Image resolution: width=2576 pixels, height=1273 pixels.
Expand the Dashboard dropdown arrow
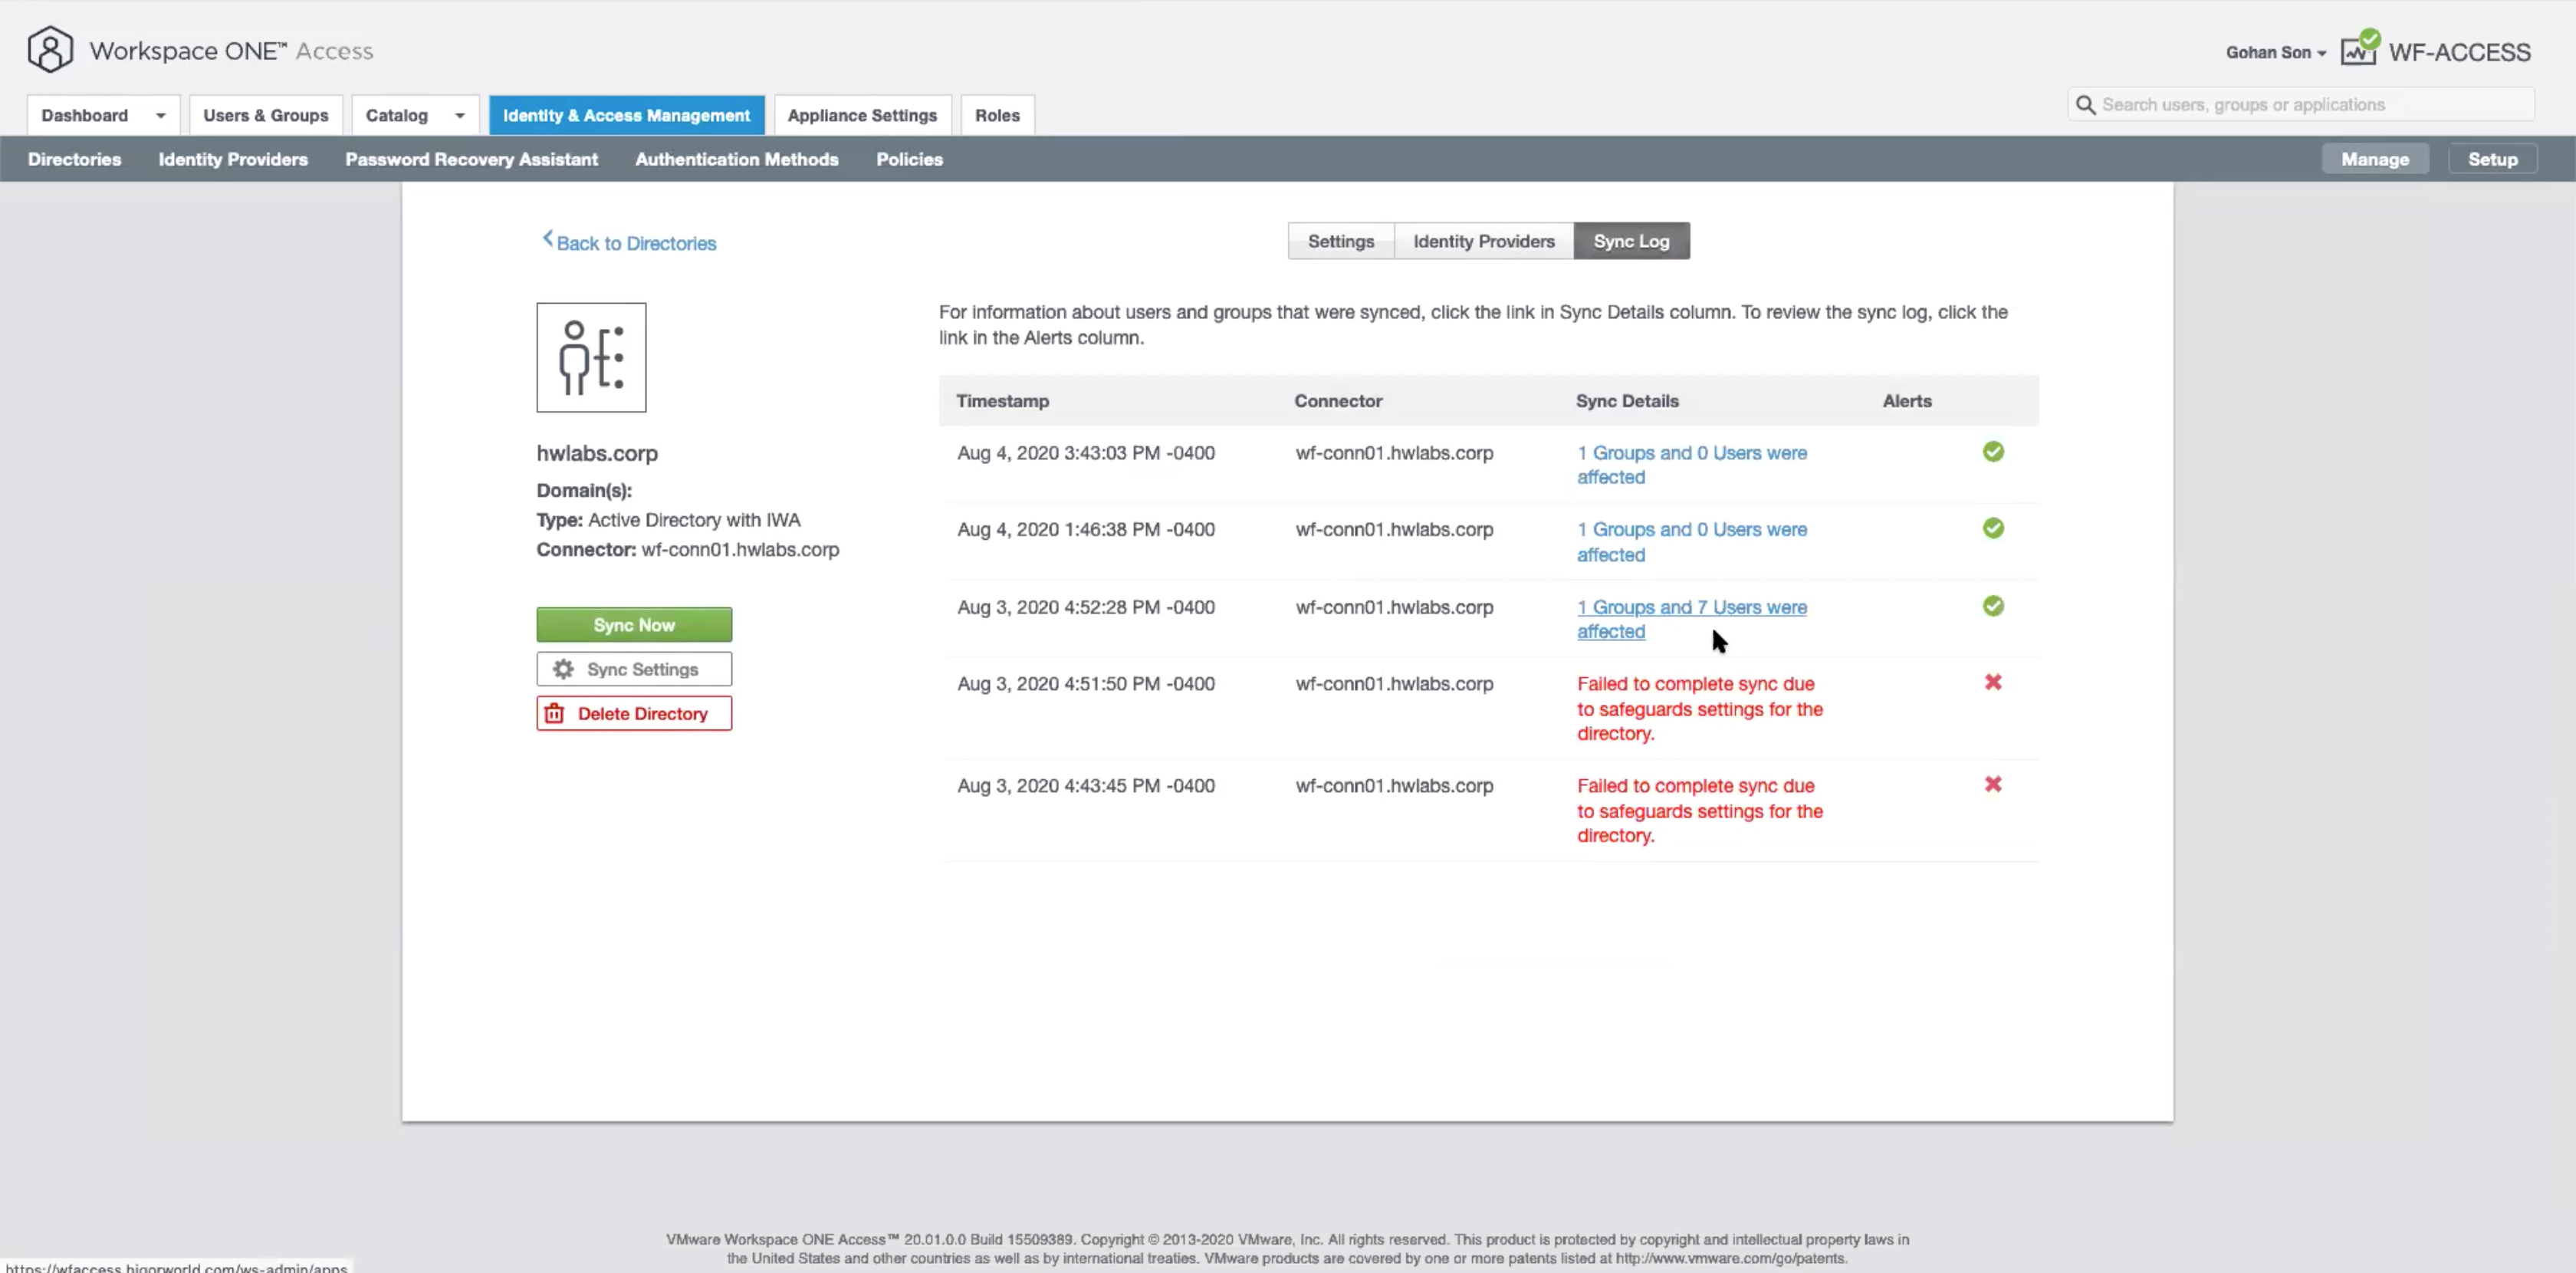160,116
